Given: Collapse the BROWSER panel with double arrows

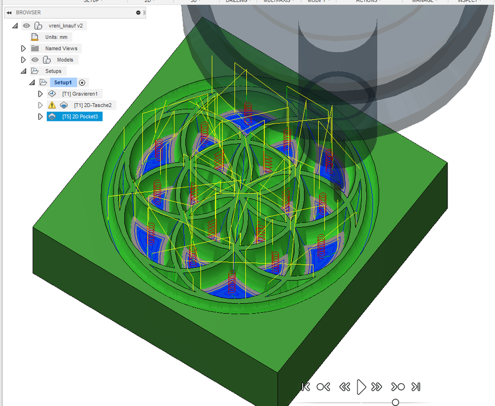Looking at the screenshot, I should 9,12.
